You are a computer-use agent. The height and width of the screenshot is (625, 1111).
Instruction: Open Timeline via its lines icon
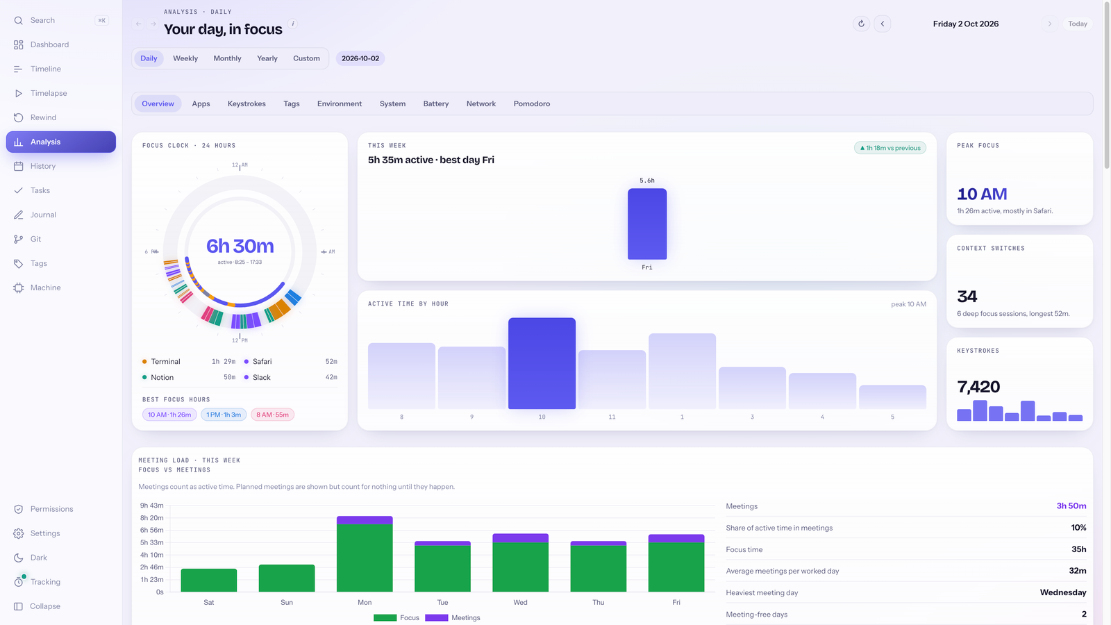point(19,69)
